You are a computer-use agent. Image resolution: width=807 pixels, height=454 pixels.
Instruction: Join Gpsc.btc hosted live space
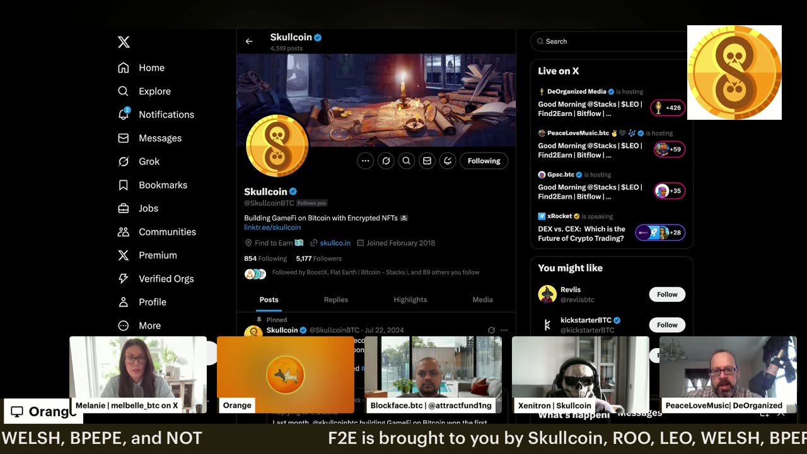[x=612, y=187]
